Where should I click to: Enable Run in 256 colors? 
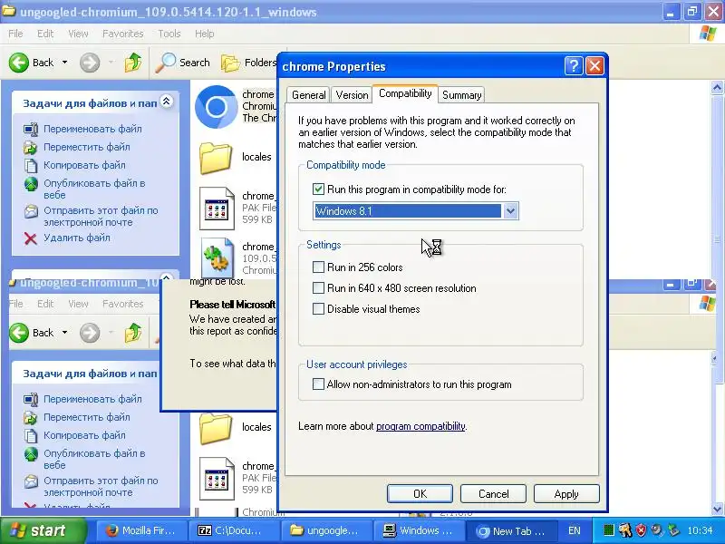318,267
